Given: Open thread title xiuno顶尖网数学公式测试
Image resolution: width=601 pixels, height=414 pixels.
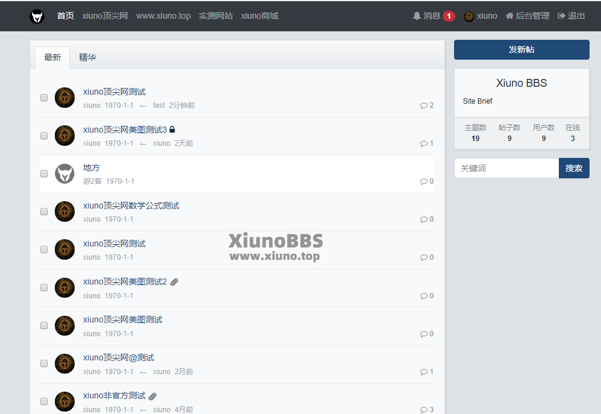Looking at the screenshot, I should click(x=131, y=205).
